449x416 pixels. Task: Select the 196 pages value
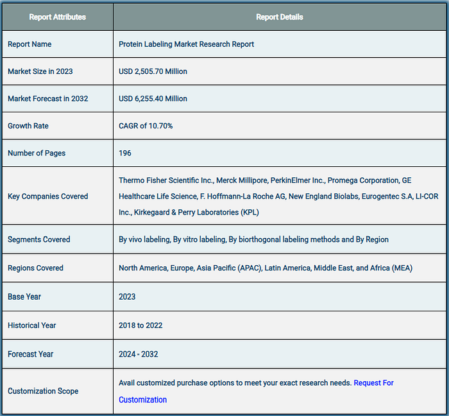coord(125,153)
